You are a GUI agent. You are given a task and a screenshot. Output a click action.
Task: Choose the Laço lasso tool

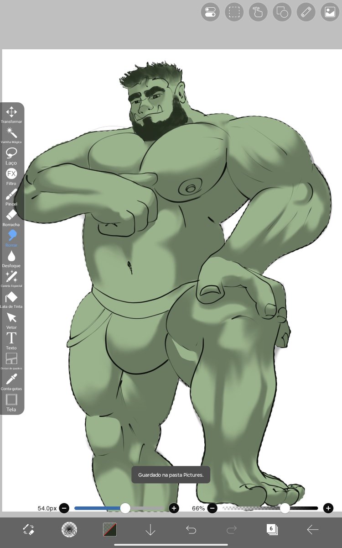tap(11, 156)
